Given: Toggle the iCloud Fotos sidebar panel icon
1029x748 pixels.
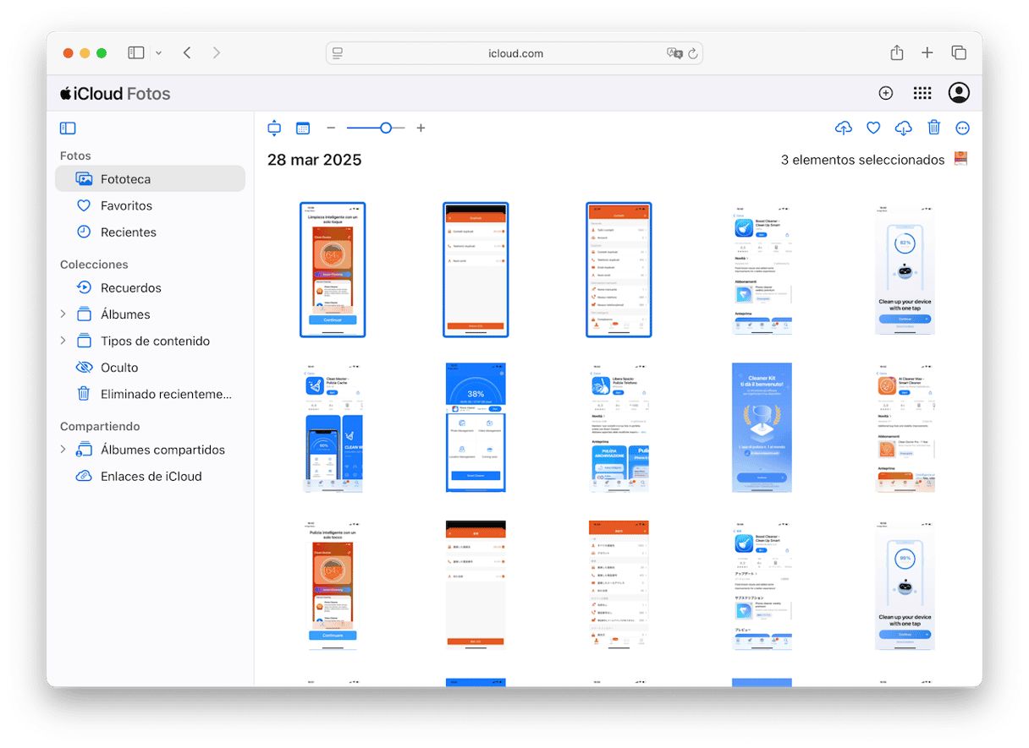Looking at the screenshot, I should (68, 128).
